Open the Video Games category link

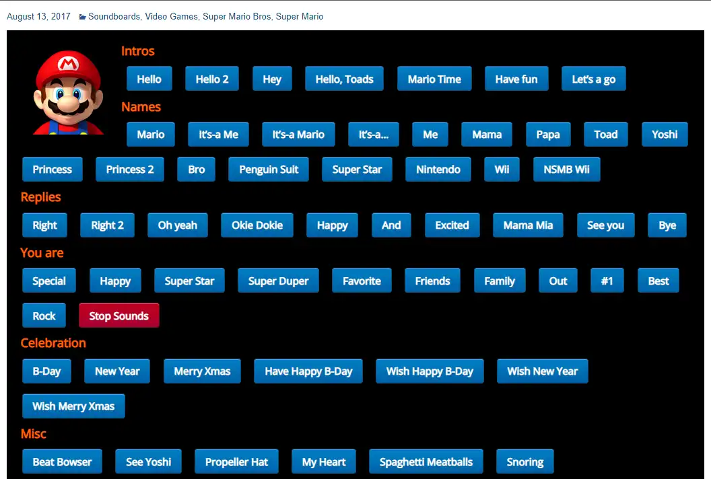pyautogui.click(x=172, y=16)
